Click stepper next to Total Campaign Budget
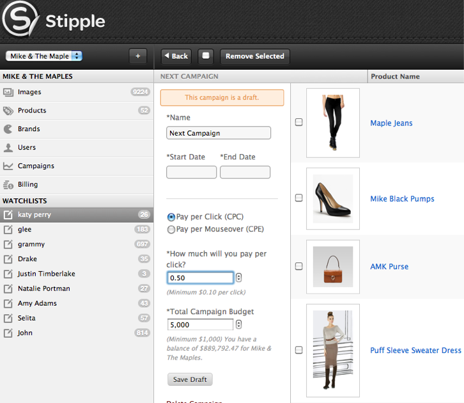This screenshot has width=464, height=403. click(x=239, y=324)
